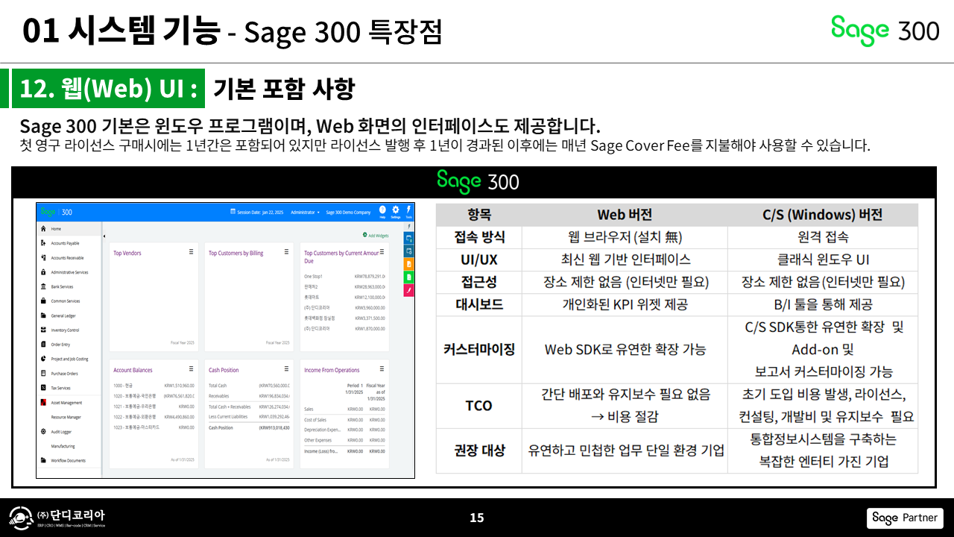Image resolution: width=954 pixels, height=537 pixels.
Task: Click the '원격 접속' table cell
Action: click(823, 237)
